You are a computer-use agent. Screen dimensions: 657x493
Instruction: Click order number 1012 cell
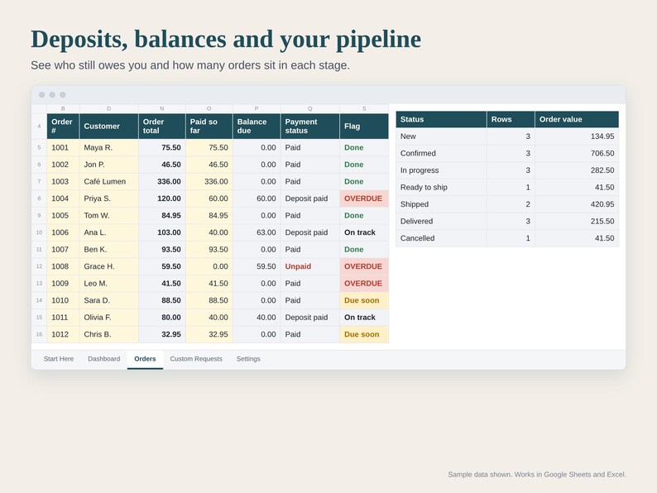pos(63,334)
